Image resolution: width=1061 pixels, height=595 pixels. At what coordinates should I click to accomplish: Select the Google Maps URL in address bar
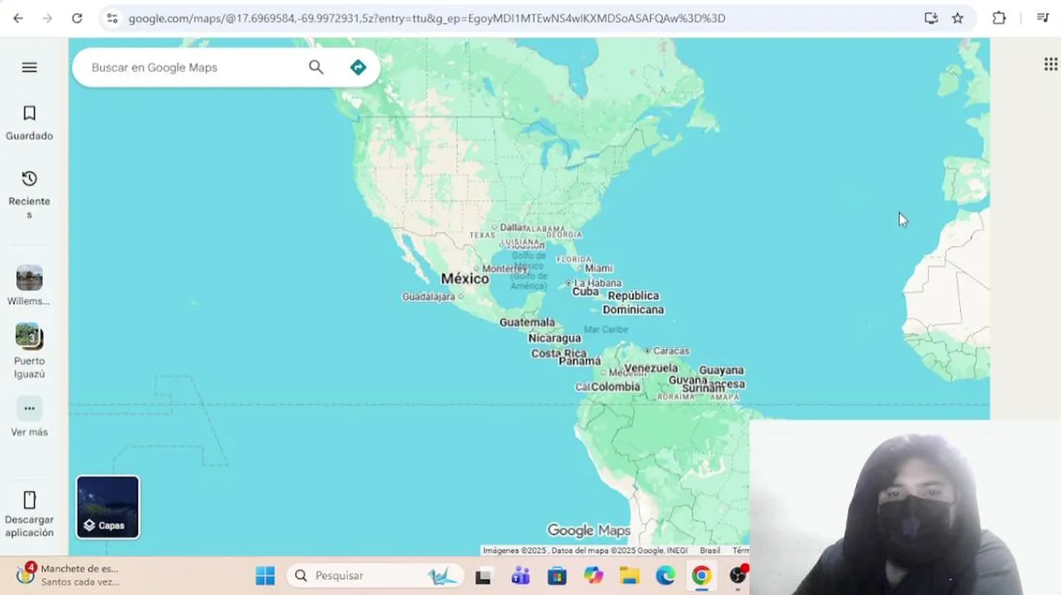click(427, 18)
